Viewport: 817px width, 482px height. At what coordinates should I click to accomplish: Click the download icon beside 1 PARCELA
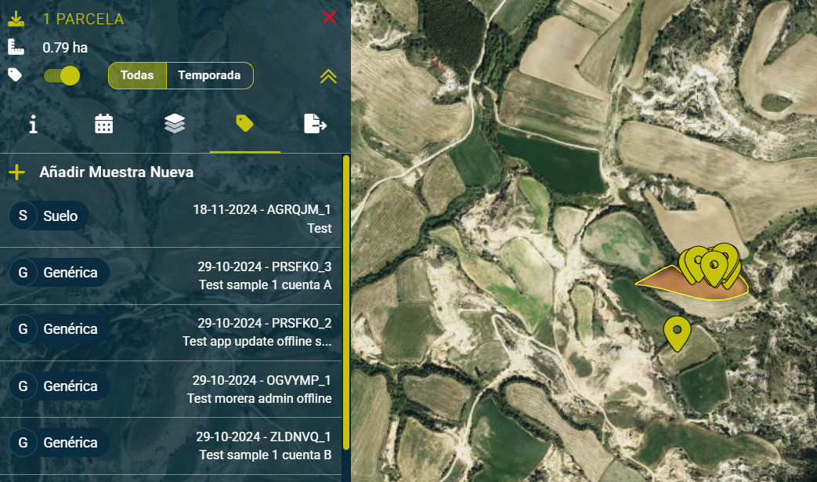16,19
